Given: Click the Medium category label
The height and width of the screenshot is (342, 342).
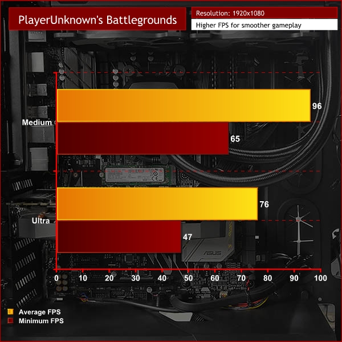Looking at the screenshot, I should click(37, 123).
